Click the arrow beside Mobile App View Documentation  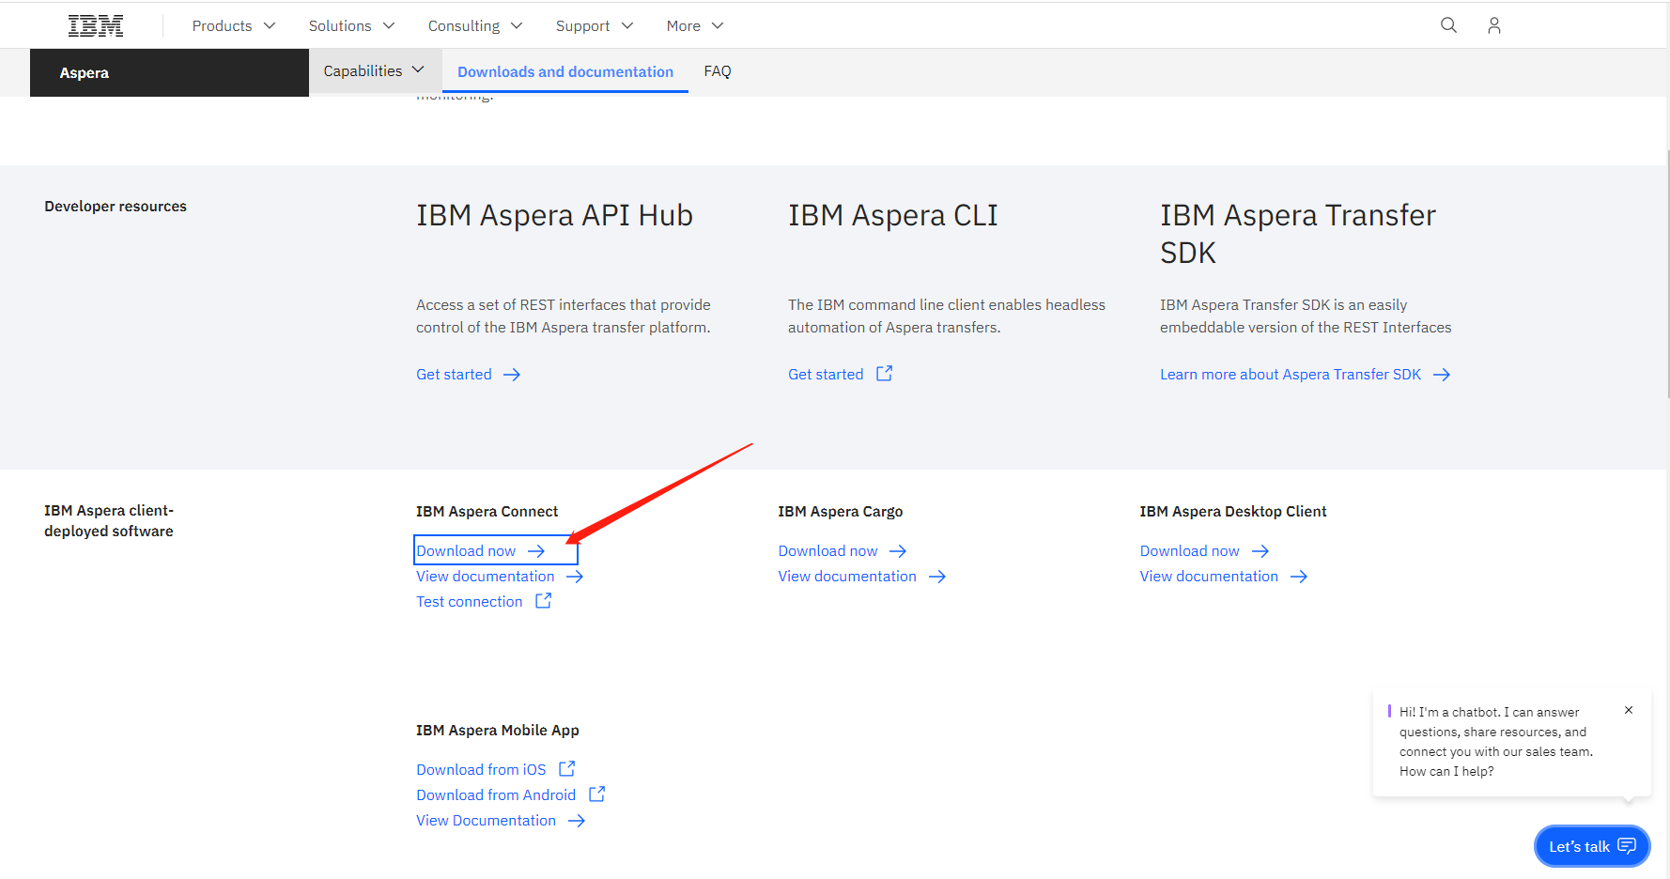tap(577, 821)
